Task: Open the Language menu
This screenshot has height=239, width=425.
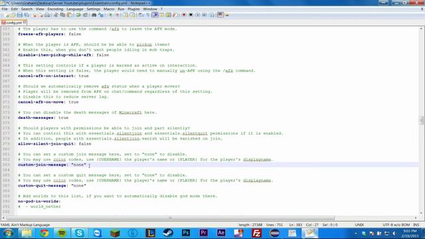Action: tap(75, 9)
